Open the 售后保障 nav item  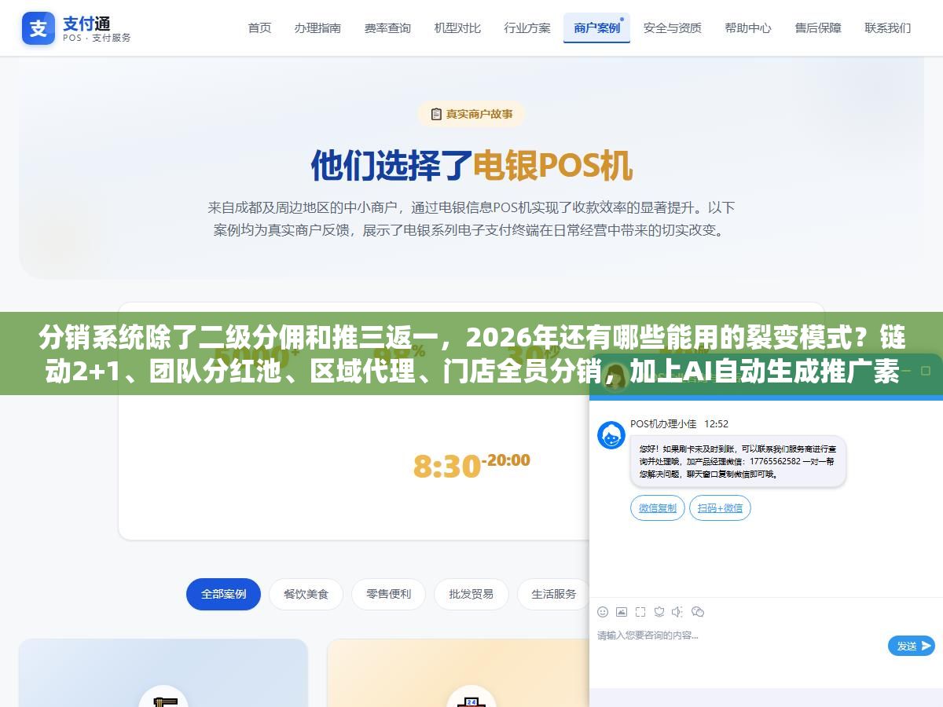pyautogui.click(x=818, y=27)
